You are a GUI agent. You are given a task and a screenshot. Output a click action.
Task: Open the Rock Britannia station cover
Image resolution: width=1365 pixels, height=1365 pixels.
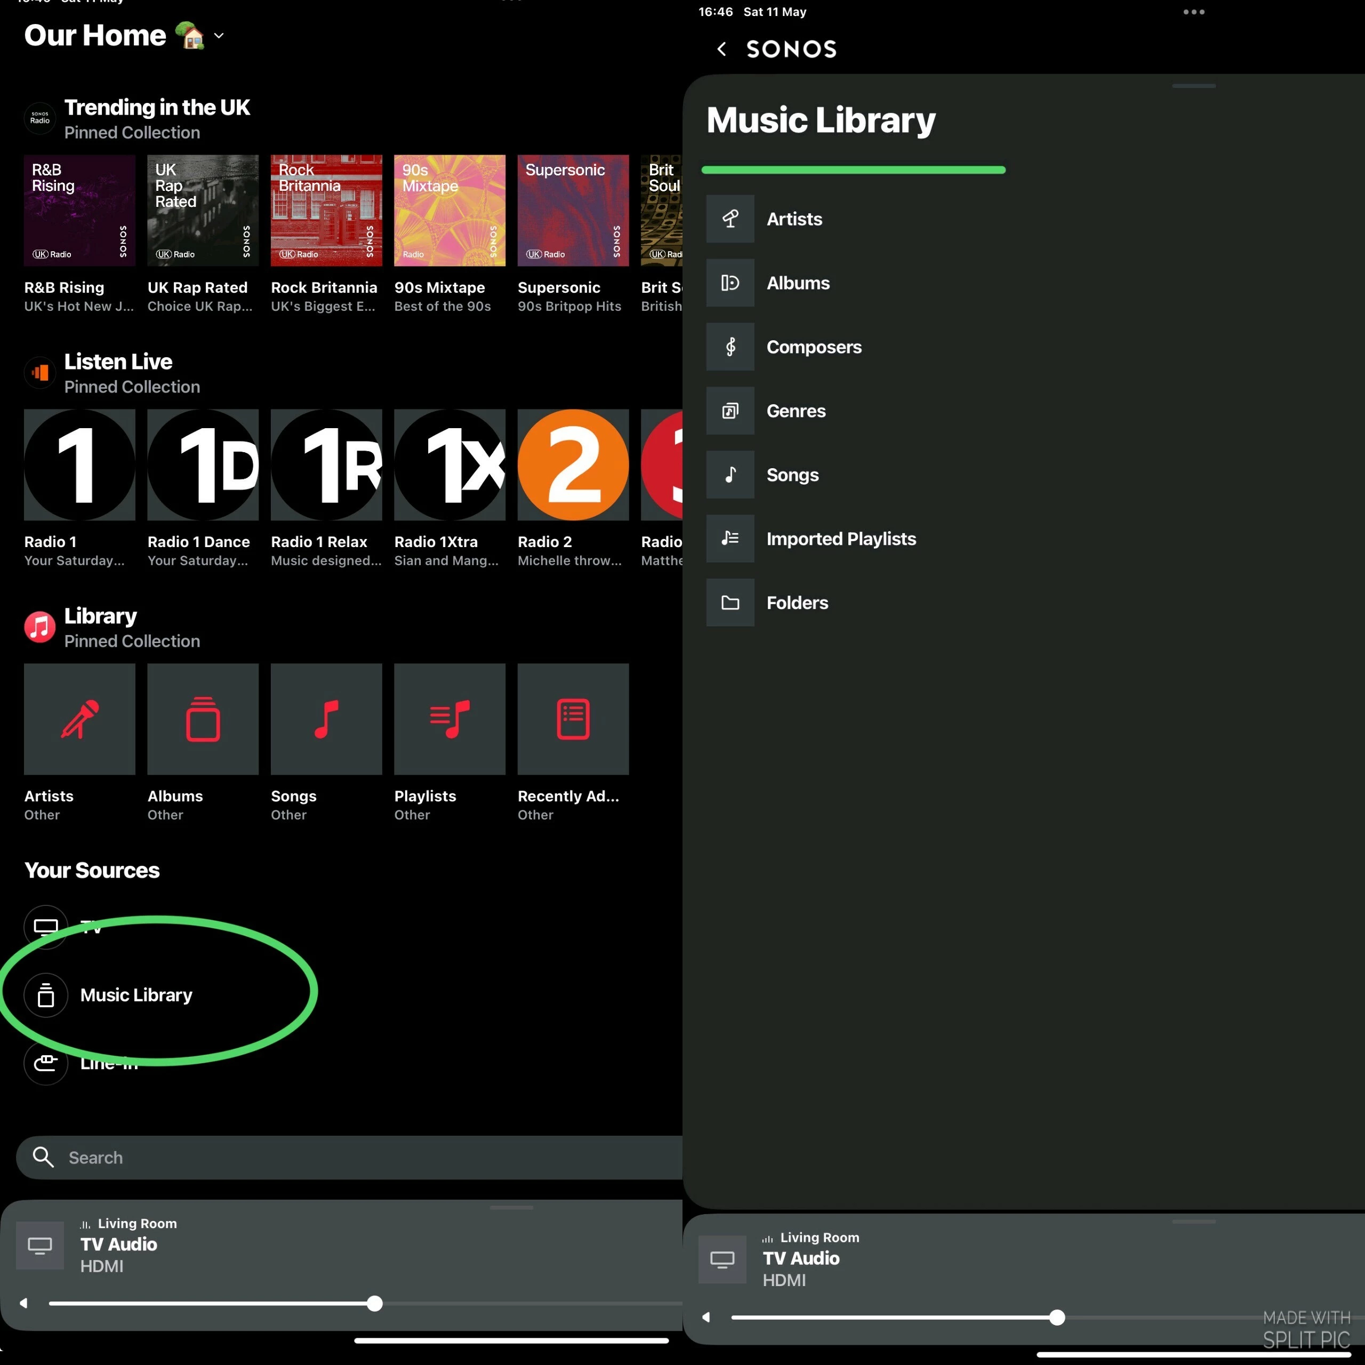click(x=326, y=211)
